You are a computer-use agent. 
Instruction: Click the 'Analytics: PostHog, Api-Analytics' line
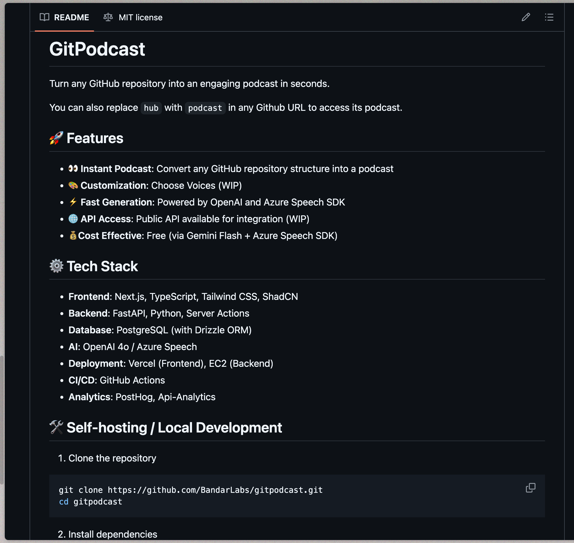(x=142, y=397)
